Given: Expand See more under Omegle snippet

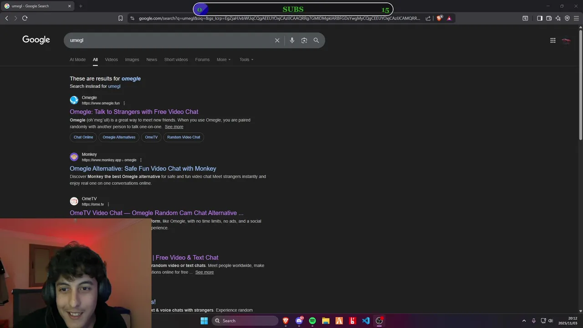Looking at the screenshot, I should click(174, 127).
